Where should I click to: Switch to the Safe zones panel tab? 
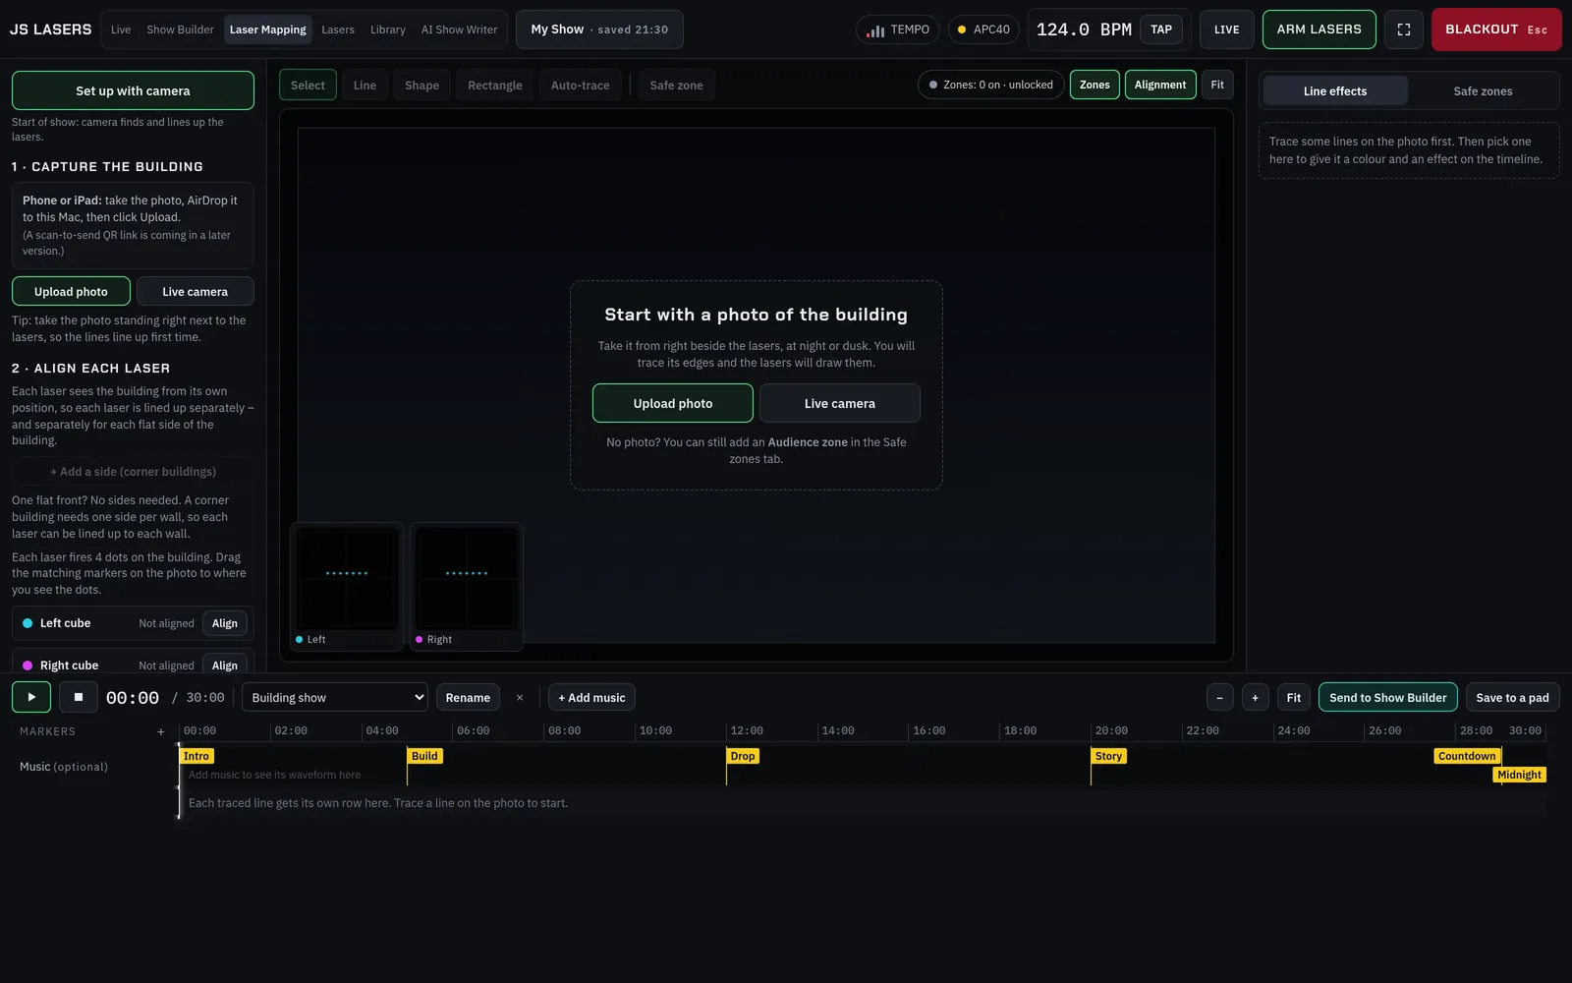pyautogui.click(x=1483, y=91)
